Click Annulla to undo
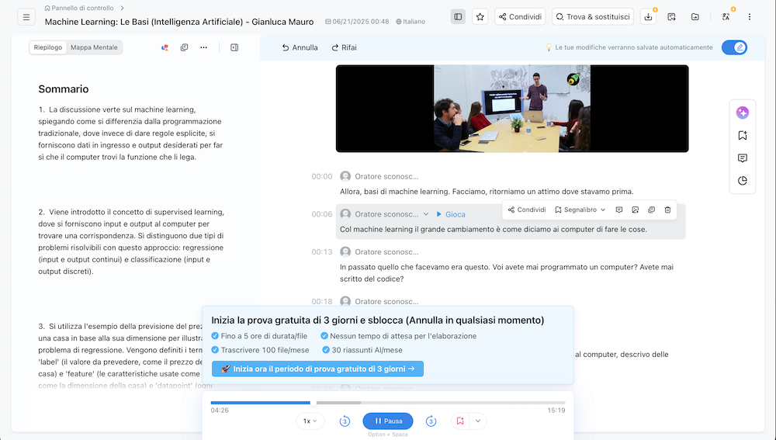 pyautogui.click(x=300, y=47)
